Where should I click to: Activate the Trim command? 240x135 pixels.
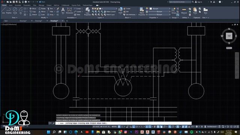point(50,9)
